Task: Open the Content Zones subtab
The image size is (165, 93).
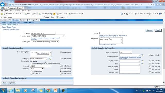Action: tap(14, 22)
